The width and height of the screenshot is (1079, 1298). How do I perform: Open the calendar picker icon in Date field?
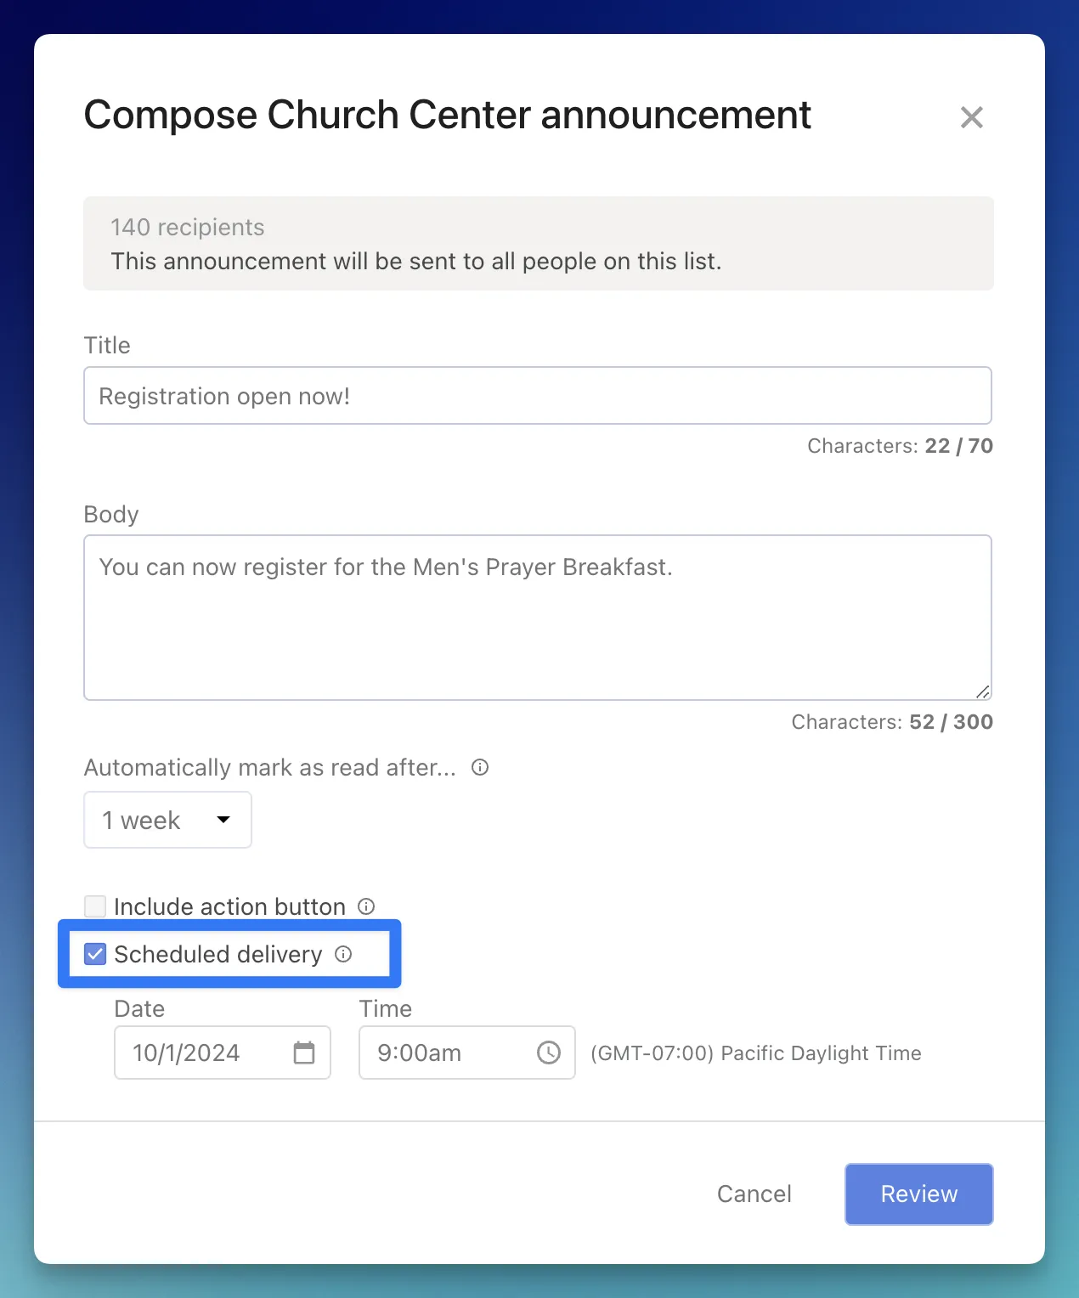click(x=304, y=1053)
